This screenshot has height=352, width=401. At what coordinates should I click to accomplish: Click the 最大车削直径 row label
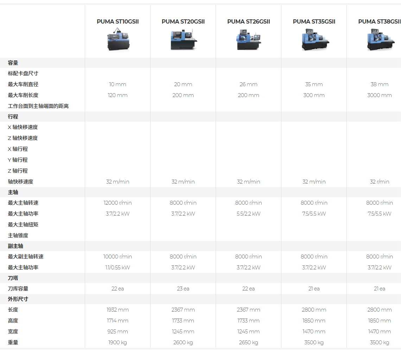click(23, 84)
